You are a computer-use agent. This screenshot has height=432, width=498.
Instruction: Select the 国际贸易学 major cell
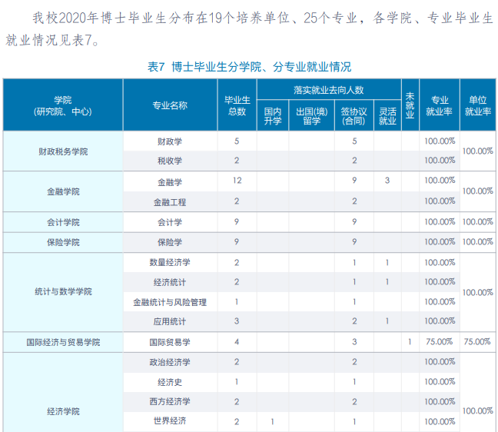(170, 342)
